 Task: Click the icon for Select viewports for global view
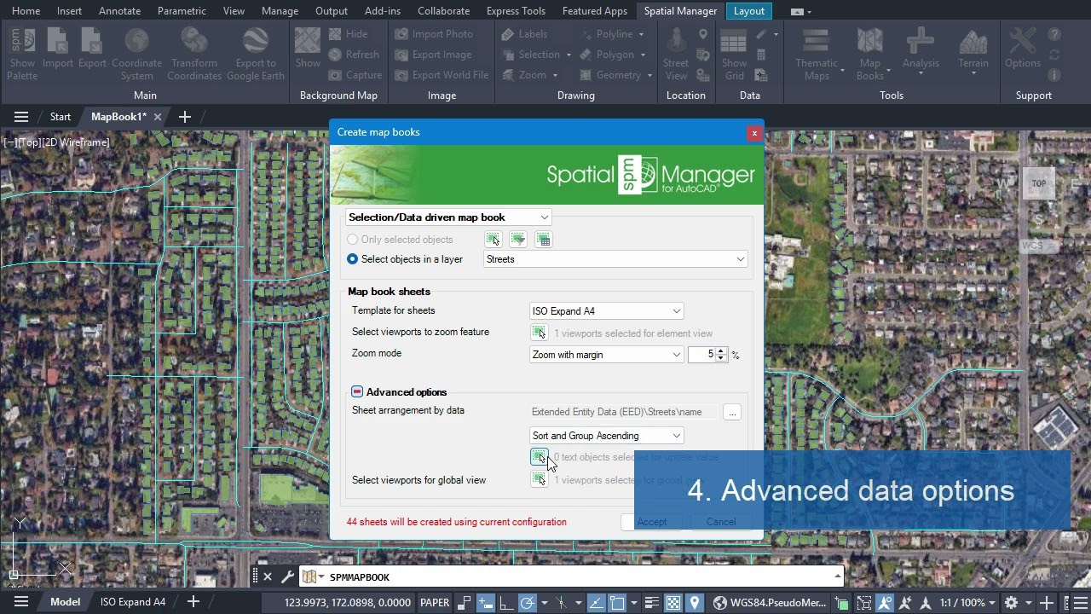click(x=539, y=480)
